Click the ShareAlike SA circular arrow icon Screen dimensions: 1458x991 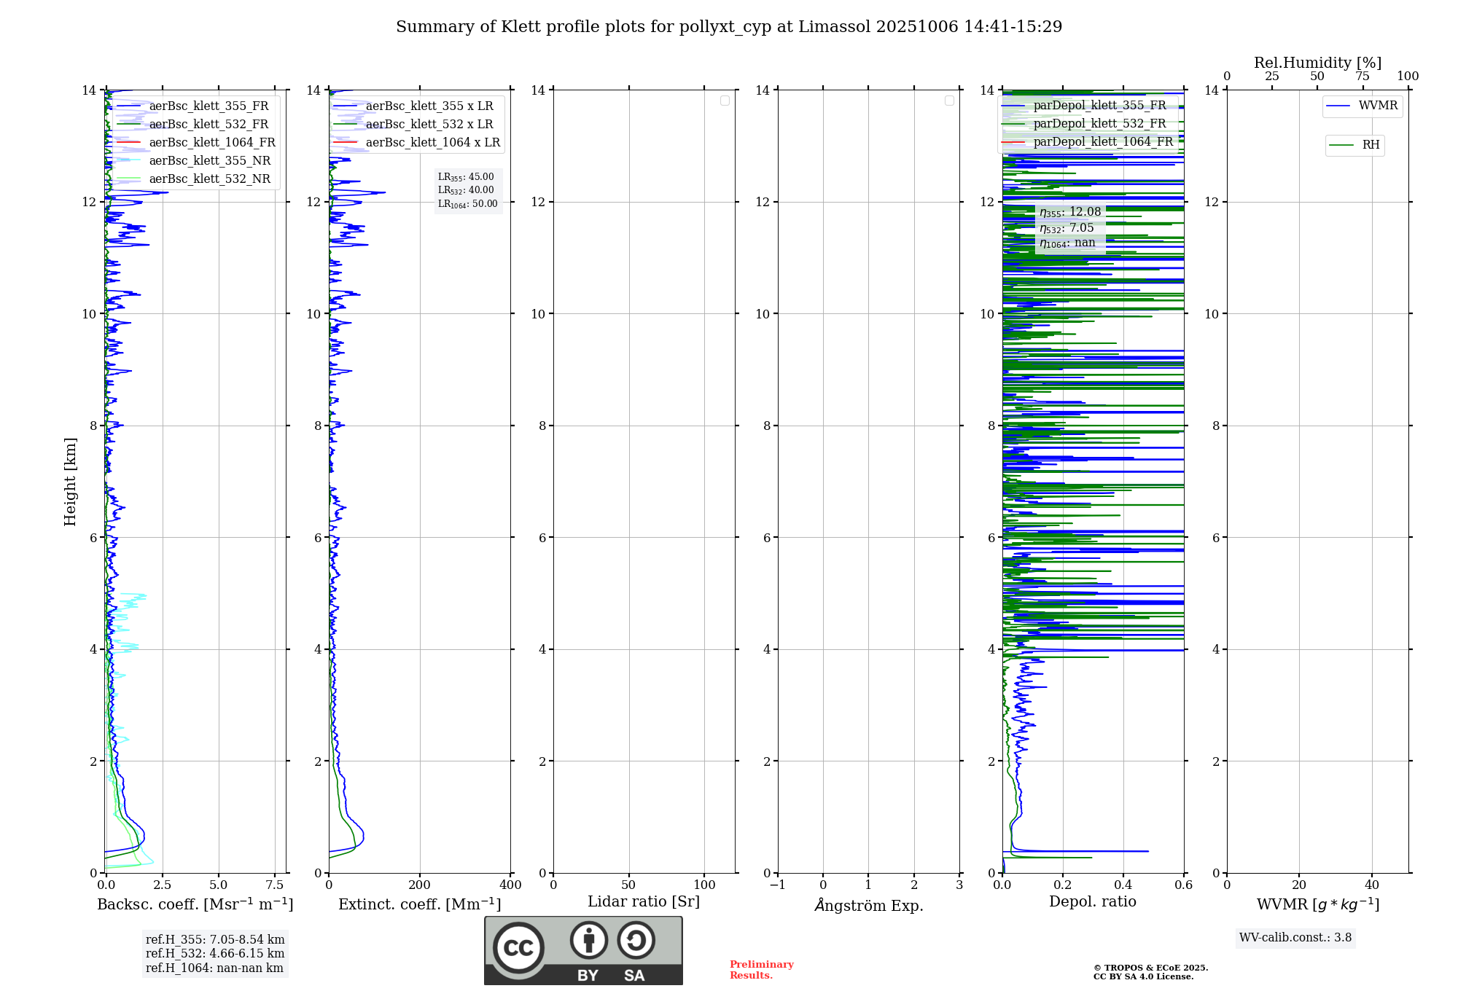click(636, 940)
